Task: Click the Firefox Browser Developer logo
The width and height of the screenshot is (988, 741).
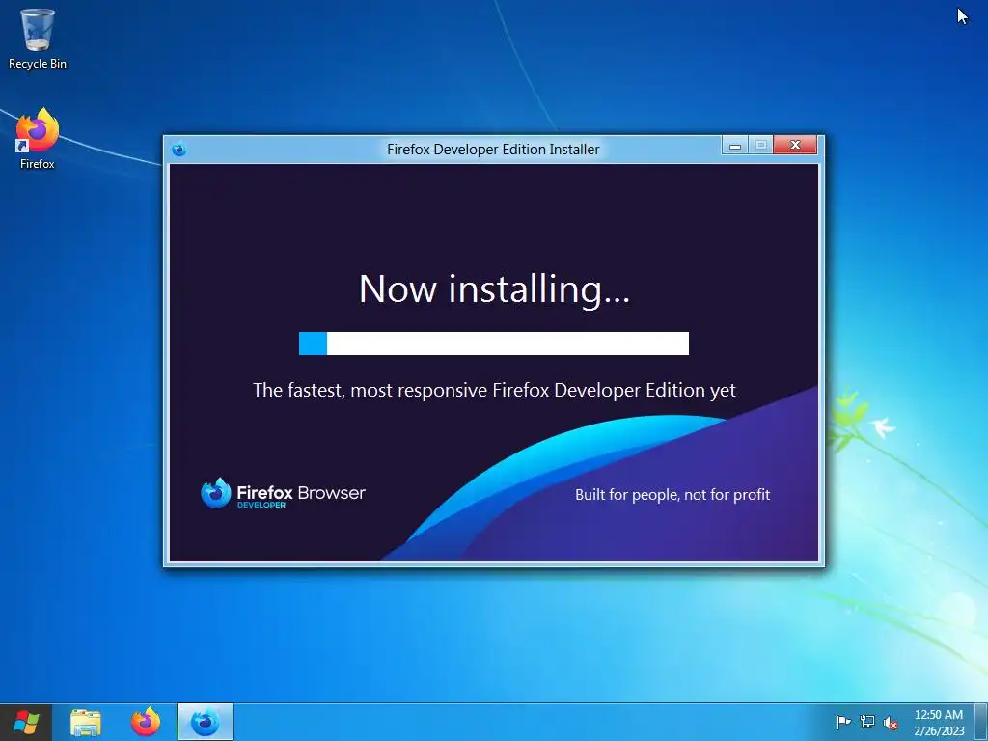Action: click(283, 493)
